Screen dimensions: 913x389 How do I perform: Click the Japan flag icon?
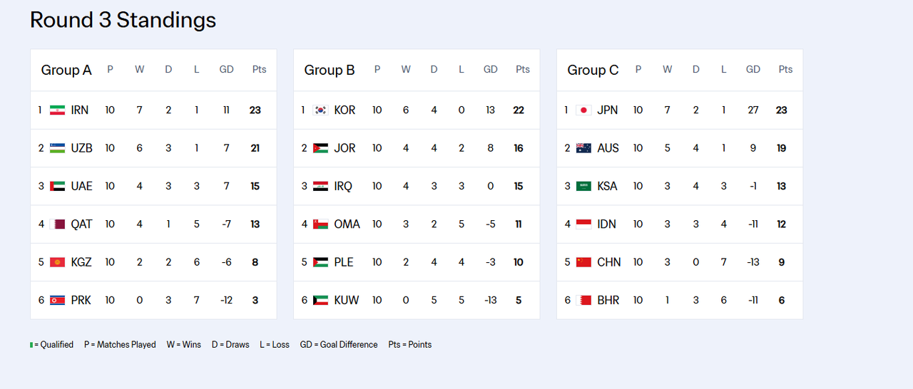click(x=583, y=110)
